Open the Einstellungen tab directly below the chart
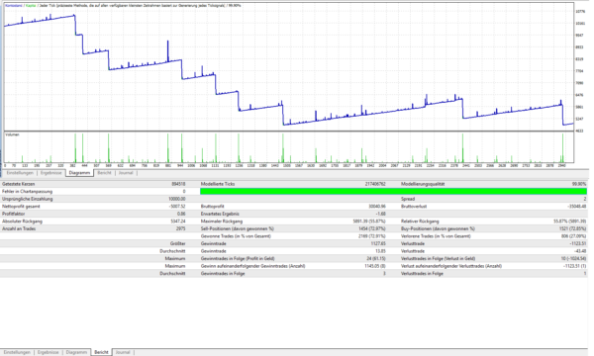The image size is (594, 356). (21, 173)
